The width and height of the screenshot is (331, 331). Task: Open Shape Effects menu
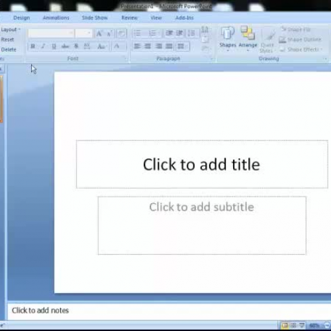[x=301, y=50]
